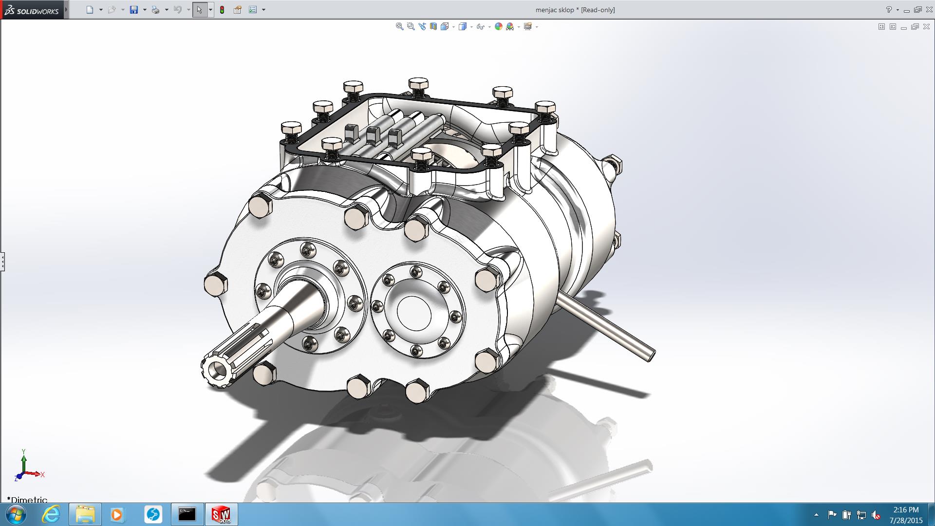The width and height of the screenshot is (935, 526).
Task: Expand the Save button dropdown arrow
Action: pos(145,10)
